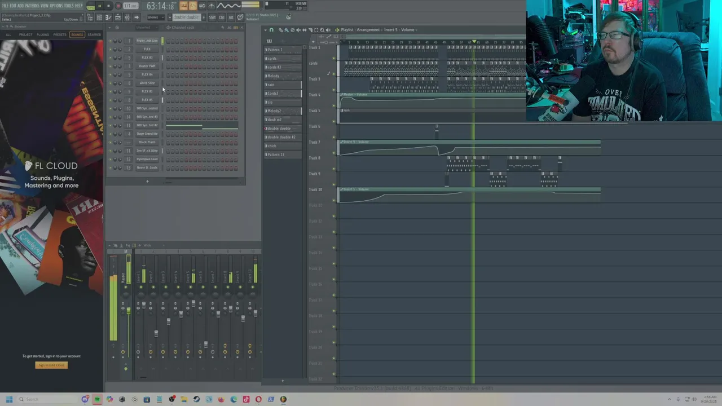Click the Alt modifier button
The height and width of the screenshot is (406, 722).
pyautogui.click(x=231, y=17)
